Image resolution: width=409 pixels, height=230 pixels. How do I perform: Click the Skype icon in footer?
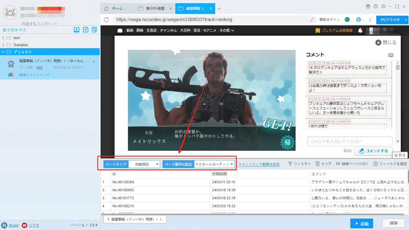(x=4, y=225)
